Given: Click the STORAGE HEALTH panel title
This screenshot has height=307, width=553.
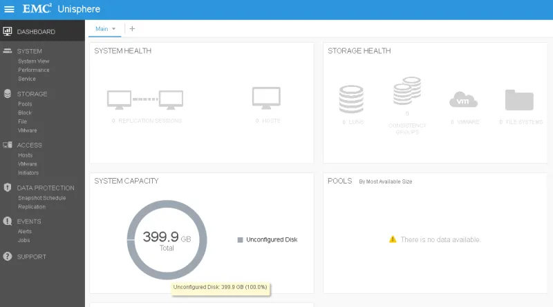Looking at the screenshot, I should click(359, 50).
